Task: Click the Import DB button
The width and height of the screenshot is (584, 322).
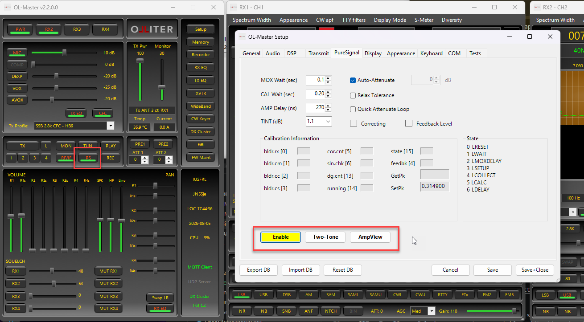Action: pos(300,270)
